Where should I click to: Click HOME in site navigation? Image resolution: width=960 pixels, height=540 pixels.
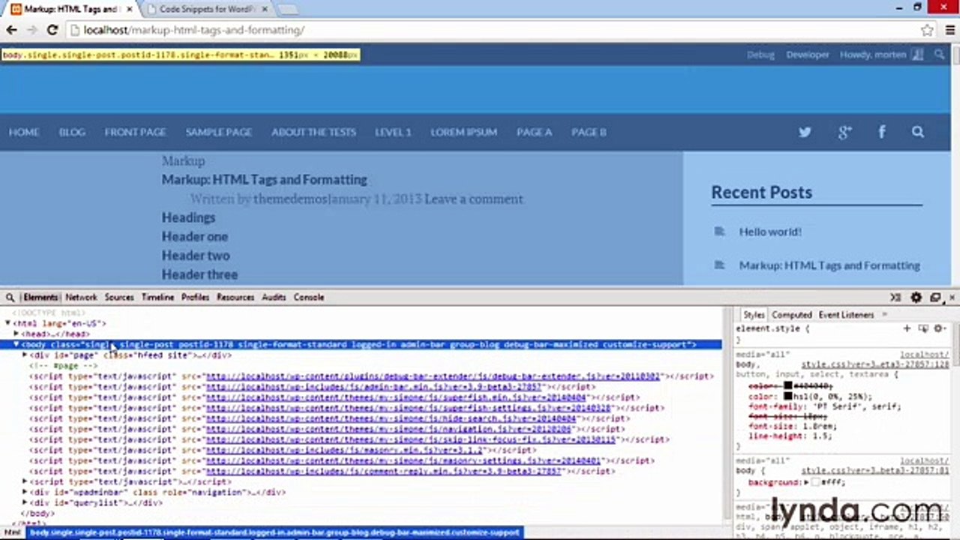pyautogui.click(x=24, y=132)
